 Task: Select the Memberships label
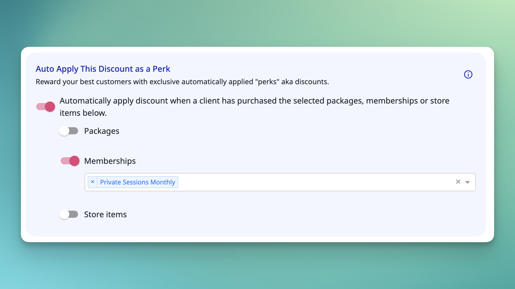(x=110, y=161)
